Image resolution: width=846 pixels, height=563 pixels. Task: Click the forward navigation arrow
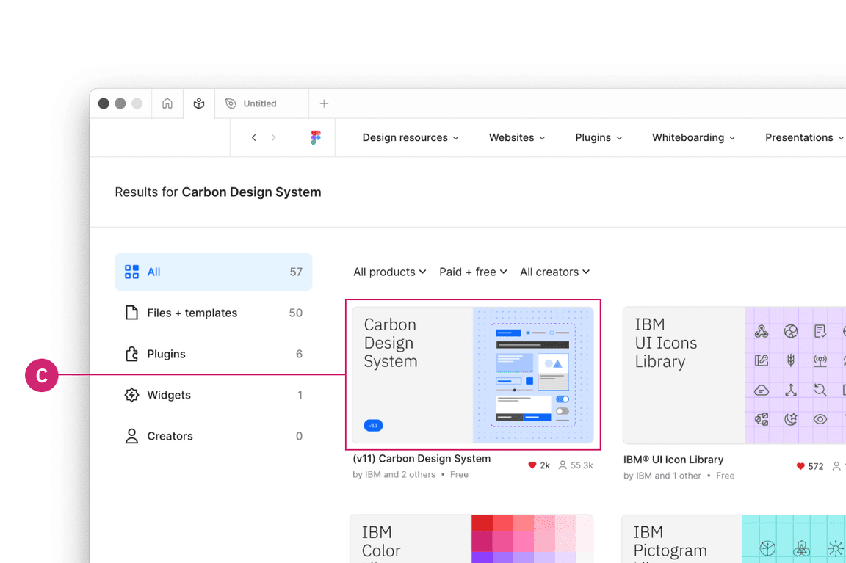coord(272,137)
